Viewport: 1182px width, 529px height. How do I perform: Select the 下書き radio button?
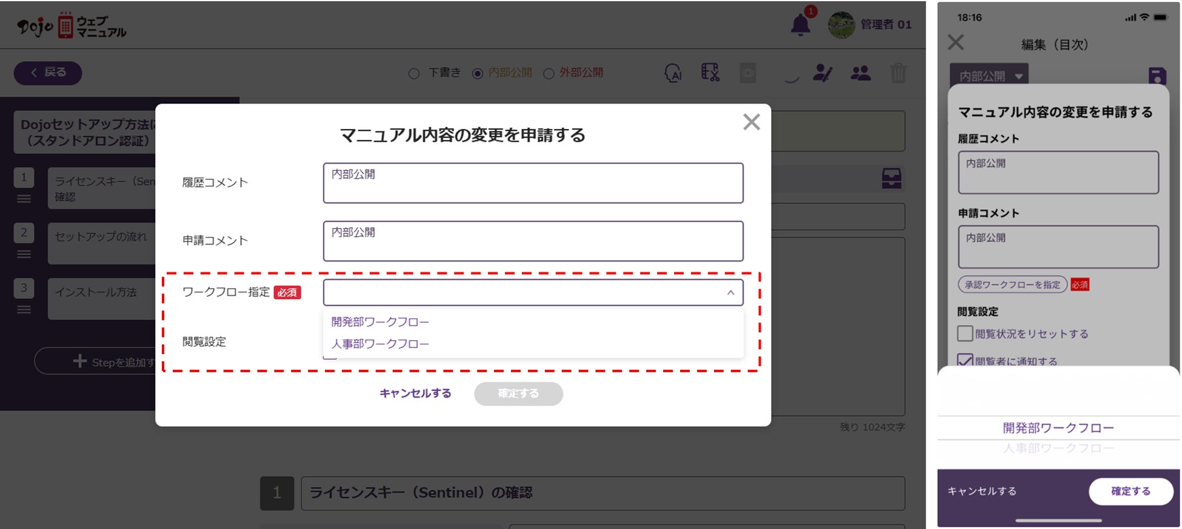tap(414, 74)
